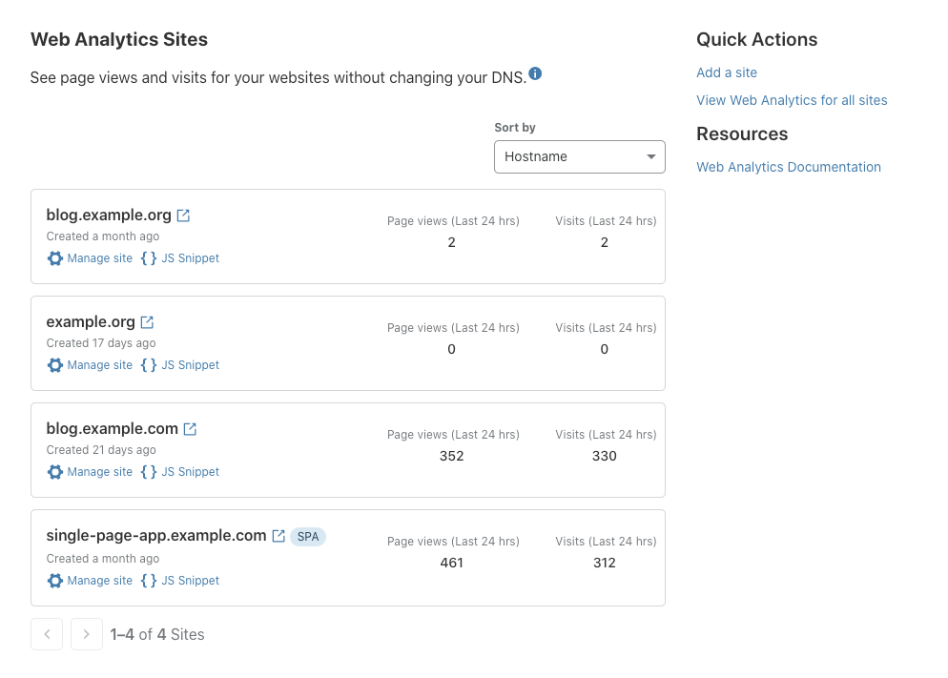Click the SPA badge next to single-page-app.example.com
This screenshot has width=948, height=678.
pos(307,536)
